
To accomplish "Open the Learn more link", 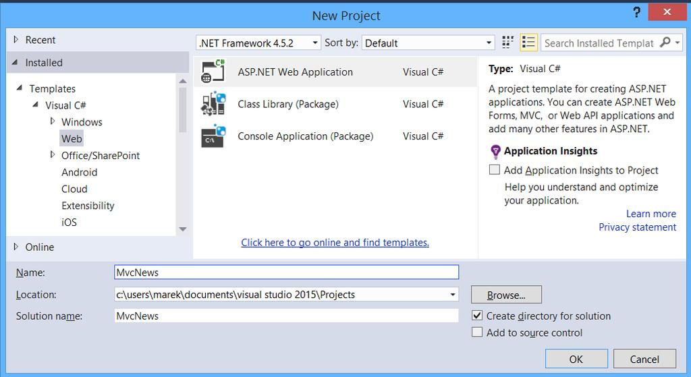I will point(651,214).
